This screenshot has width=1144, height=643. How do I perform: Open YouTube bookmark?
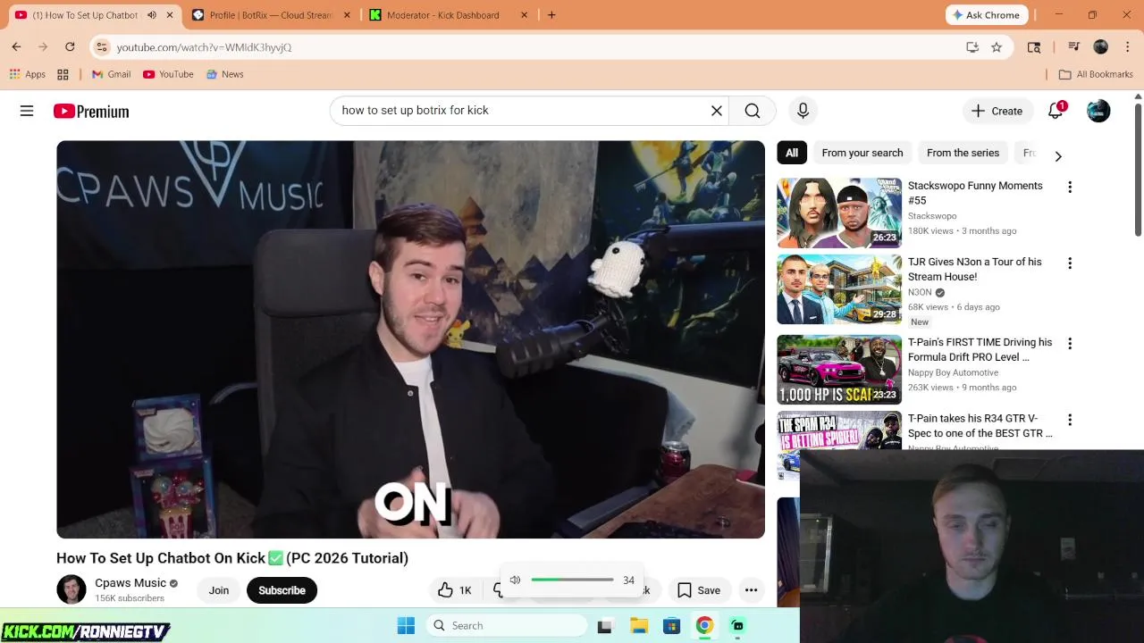coord(168,74)
